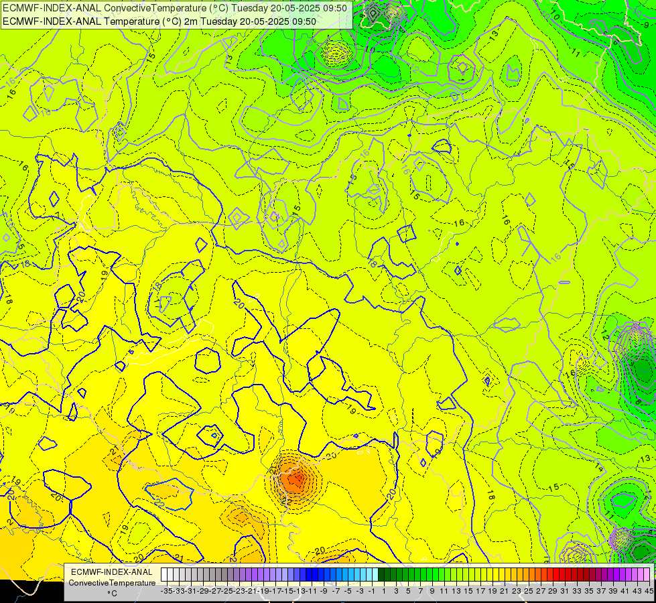Select the 39 value on the legend
656x603 pixels.
click(613, 591)
